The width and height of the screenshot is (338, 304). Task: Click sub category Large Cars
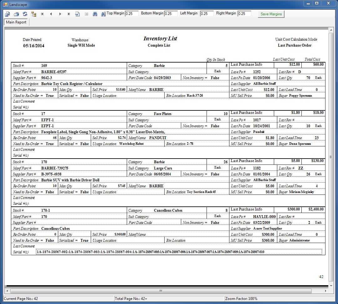[x=163, y=168]
